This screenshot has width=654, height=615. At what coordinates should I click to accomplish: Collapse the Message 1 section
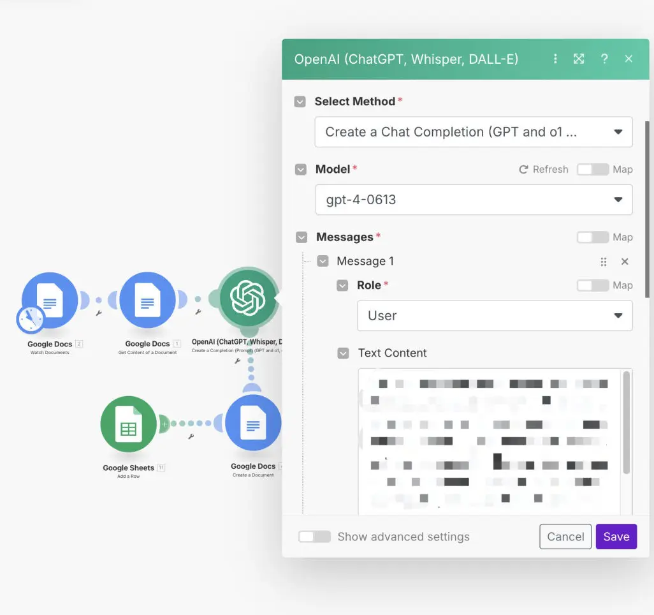coord(323,261)
